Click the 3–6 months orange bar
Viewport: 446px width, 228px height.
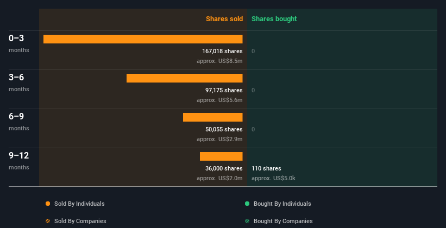tap(184, 78)
